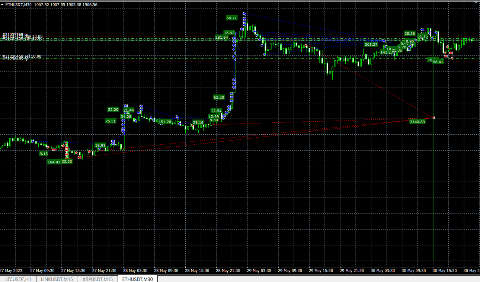Click the 281.64 profit label
The height and width of the screenshot is (282, 480).
click(221, 37)
